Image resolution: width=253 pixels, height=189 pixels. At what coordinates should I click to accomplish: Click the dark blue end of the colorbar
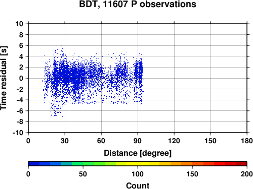tap(34, 164)
